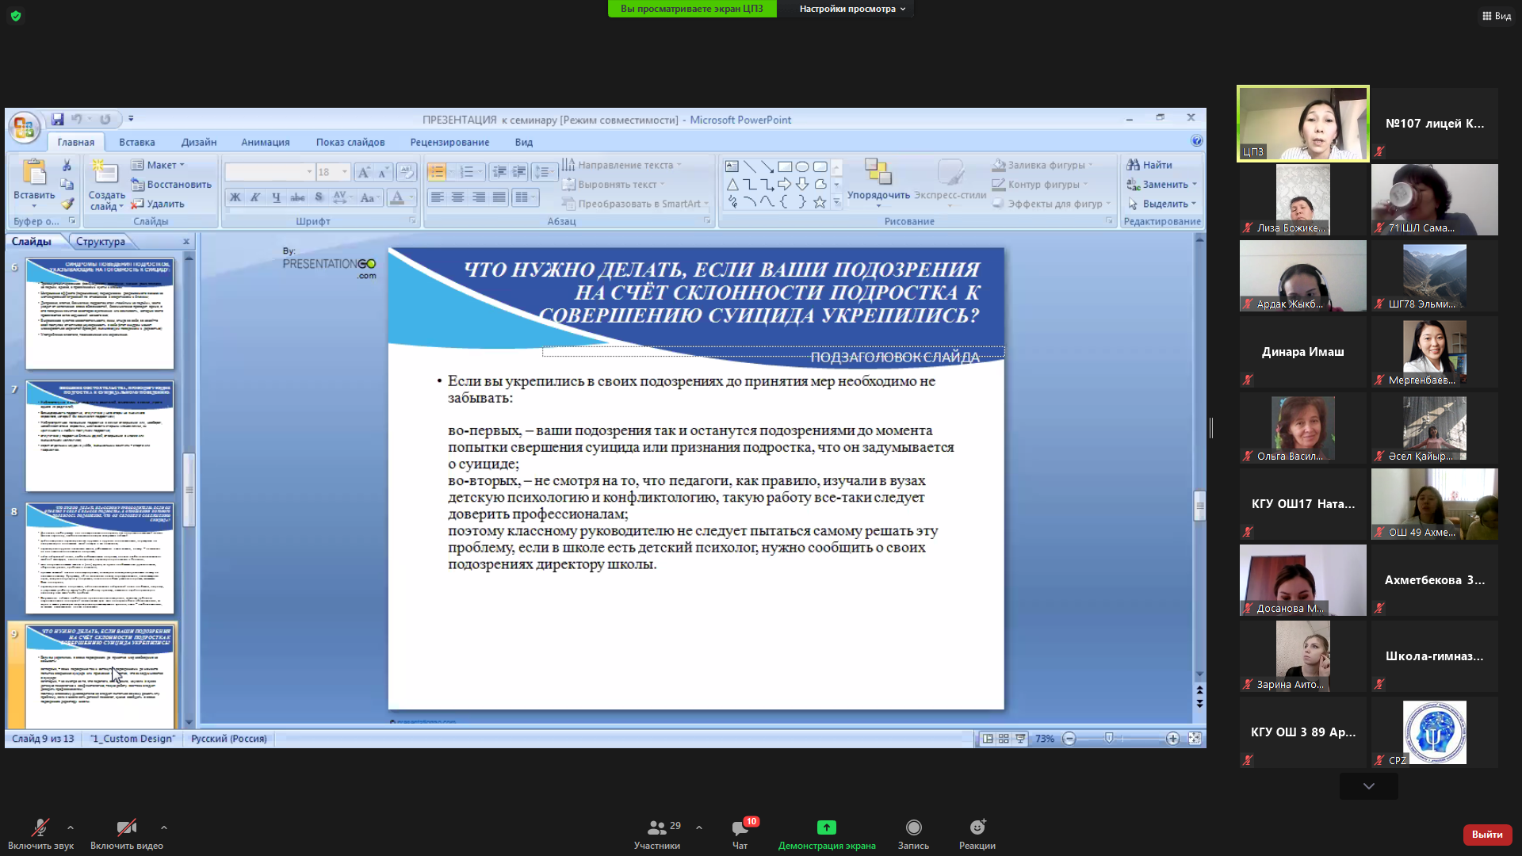This screenshot has width=1522, height=856.
Task: Click the PowerPoint Save icon
Action: 58,120
